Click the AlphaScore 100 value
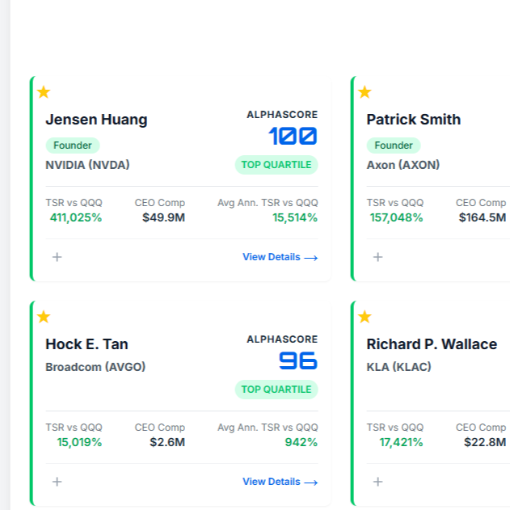This screenshot has height=510, width=510. 293,137
